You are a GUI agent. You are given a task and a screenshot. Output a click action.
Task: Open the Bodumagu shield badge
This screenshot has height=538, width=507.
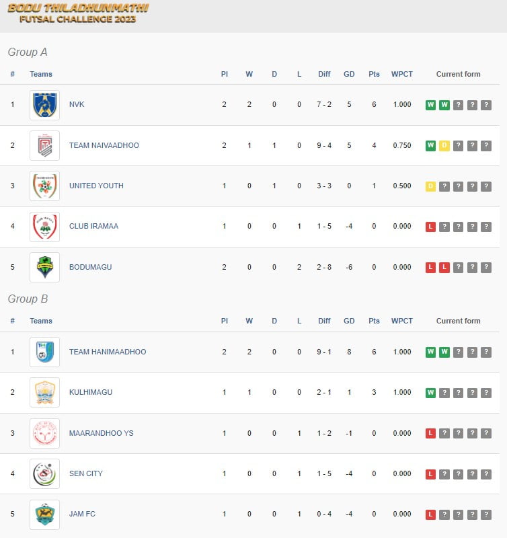(44, 267)
